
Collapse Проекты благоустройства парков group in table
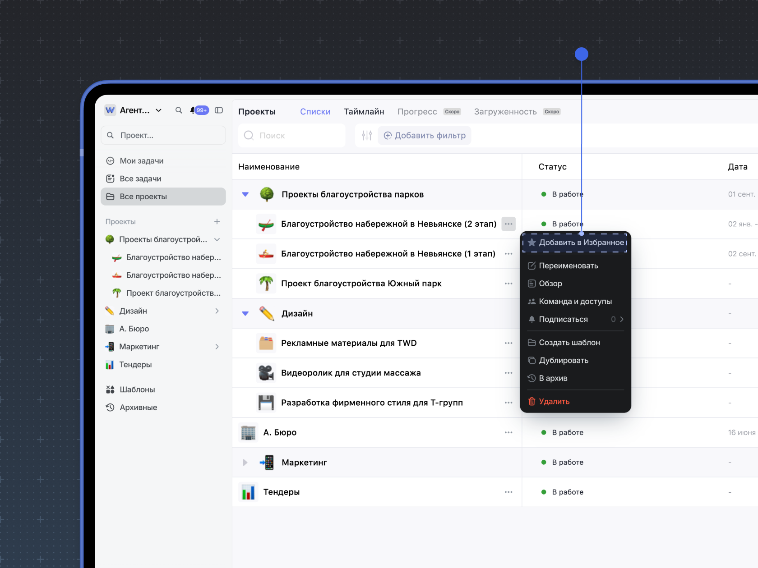[245, 195]
